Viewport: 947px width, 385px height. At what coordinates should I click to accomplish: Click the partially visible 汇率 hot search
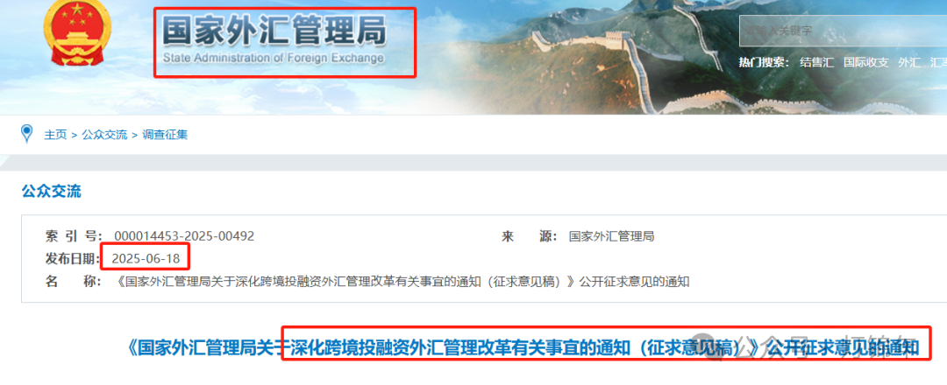(x=938, y=62)
